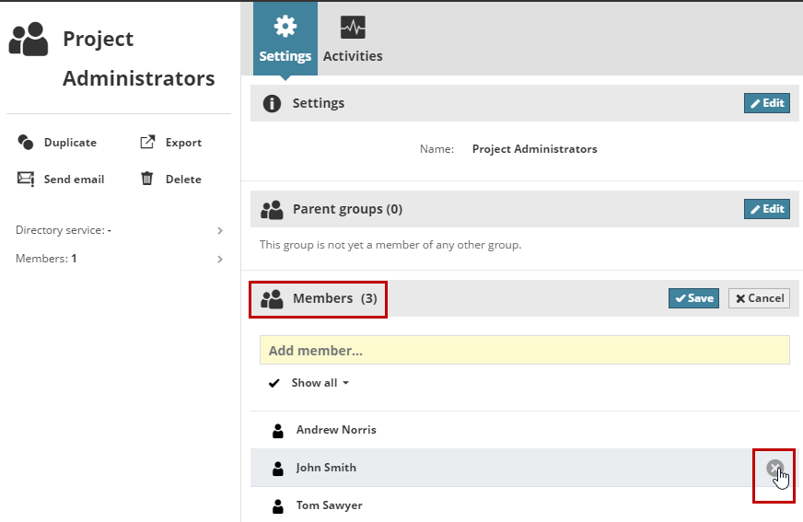
Task: Click the Settings section info icon
Action: 272,103
